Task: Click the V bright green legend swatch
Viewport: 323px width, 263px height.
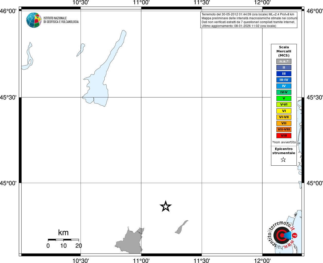Action: pyautogui.click(x=284, y=98)
